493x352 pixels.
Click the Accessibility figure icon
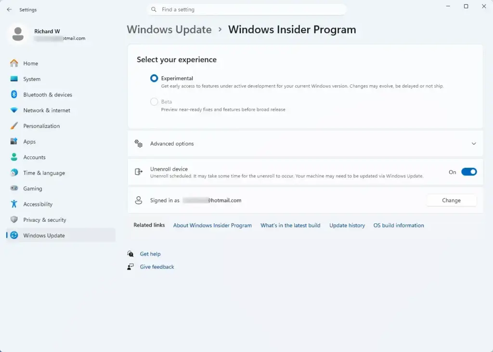tap(14, 204)
